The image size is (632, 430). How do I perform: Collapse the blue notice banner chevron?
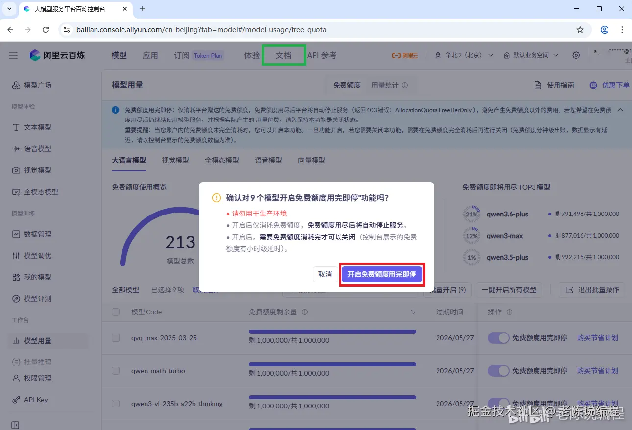click(x=620, y=110)
